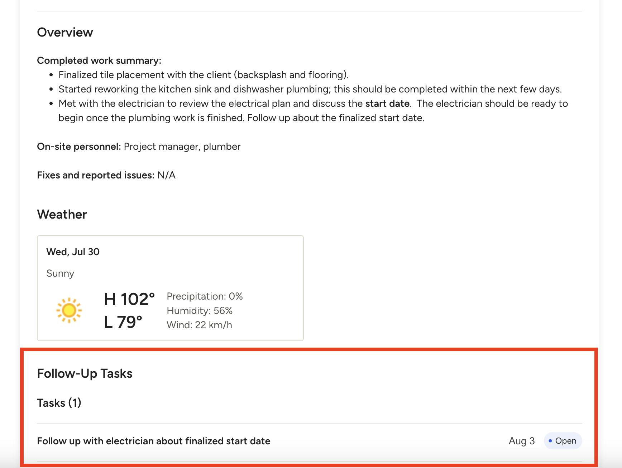622x468 pixels.
Task: Click the kitchen sink plumbing bullet
Action: pos(310,89)
